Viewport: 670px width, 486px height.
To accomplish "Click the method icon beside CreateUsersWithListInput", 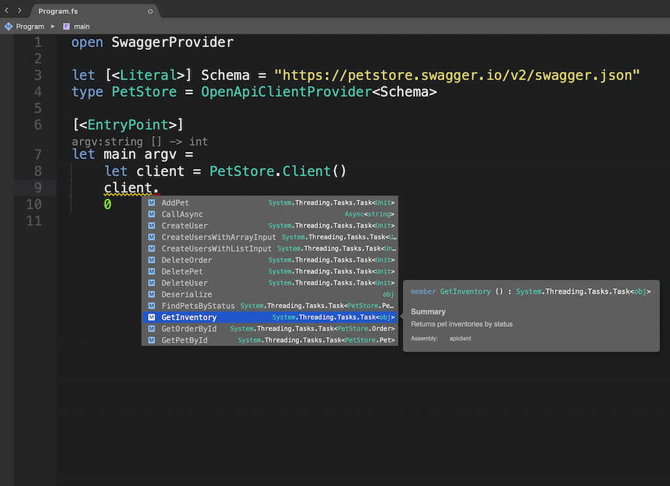I will coord(152,248).
